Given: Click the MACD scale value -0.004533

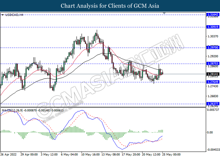Looking at the screenshot, I should (213, 150).
